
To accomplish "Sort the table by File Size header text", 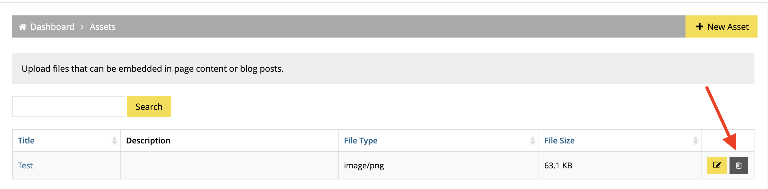I will pyautogui.click(x=559, y=141).
